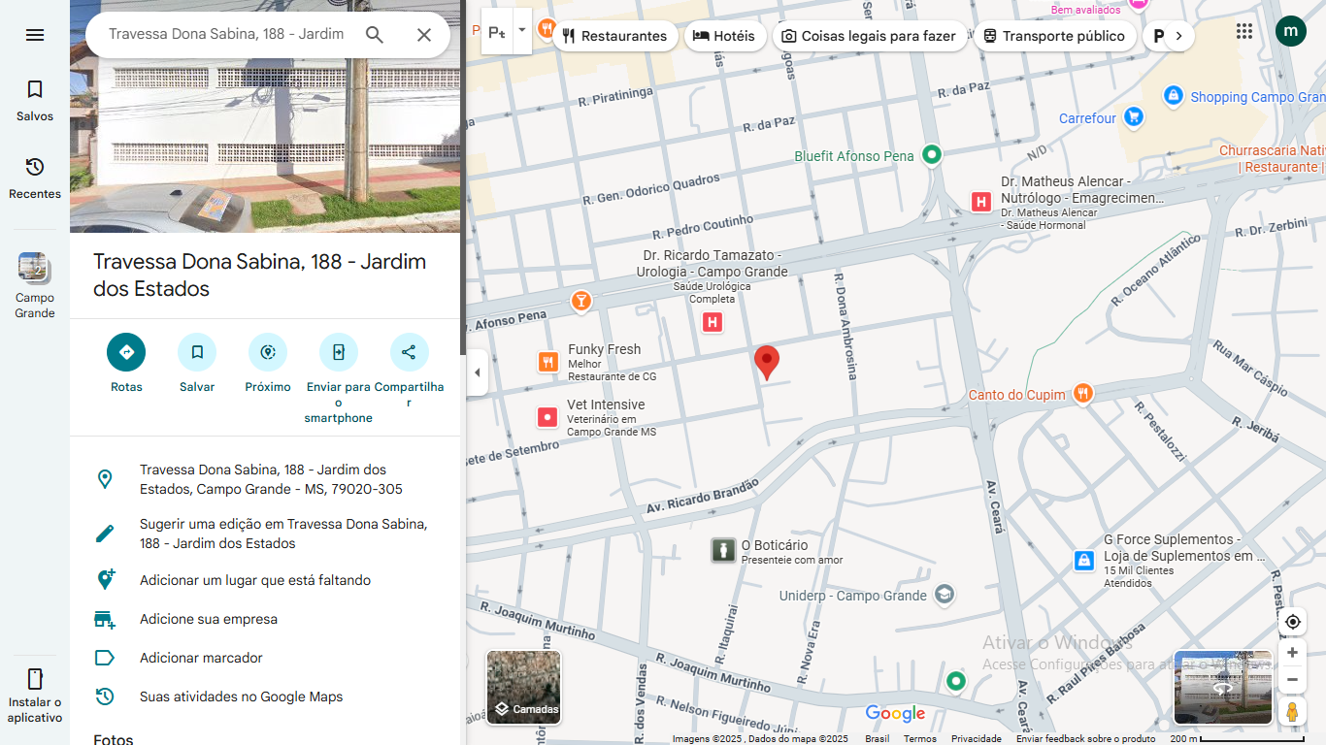This screenshot has height=745, width=1326.
Task: Click the Uniderp Campo Grande marker
Action: [945, 595]
